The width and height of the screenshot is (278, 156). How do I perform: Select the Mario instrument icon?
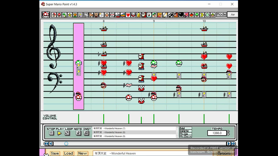(x=54, y=15)
